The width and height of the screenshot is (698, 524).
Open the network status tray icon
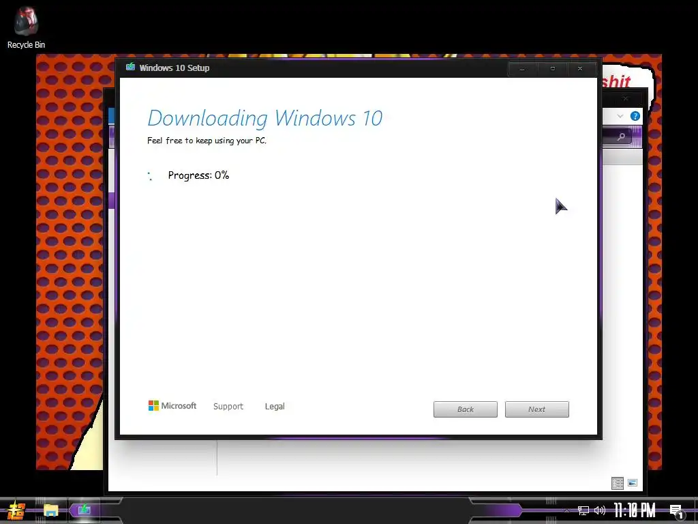coord(583,510)
